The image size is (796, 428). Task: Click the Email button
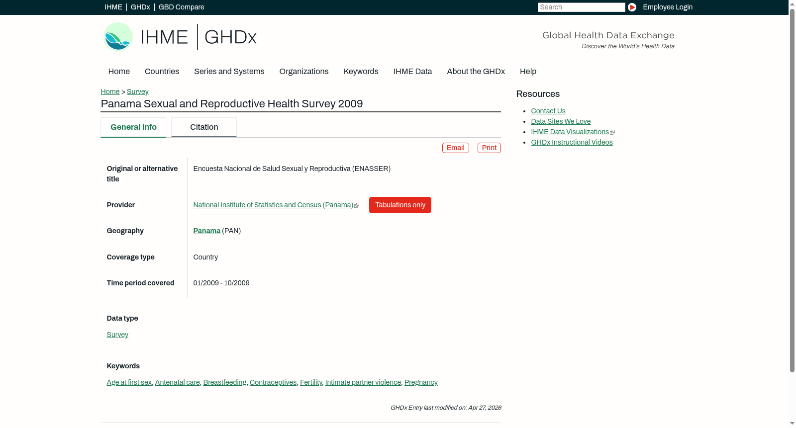click(456, 148)
